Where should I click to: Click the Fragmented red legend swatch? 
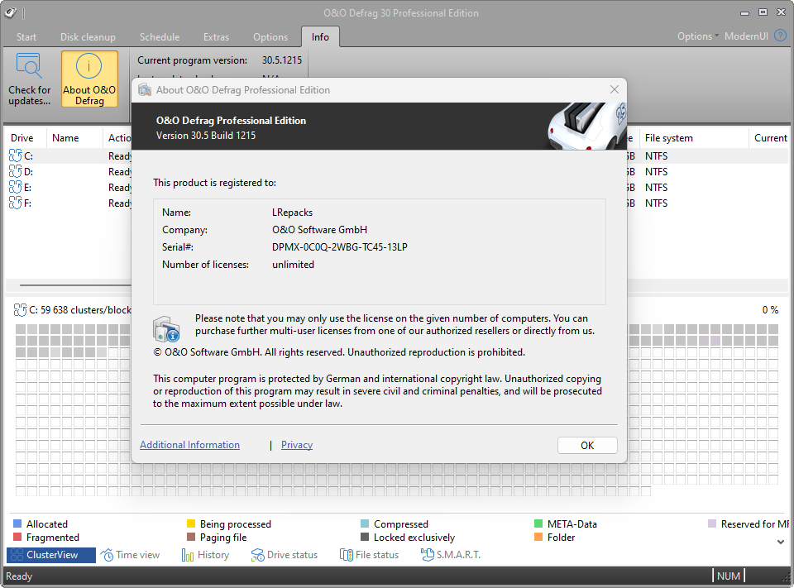pos(17,537)
